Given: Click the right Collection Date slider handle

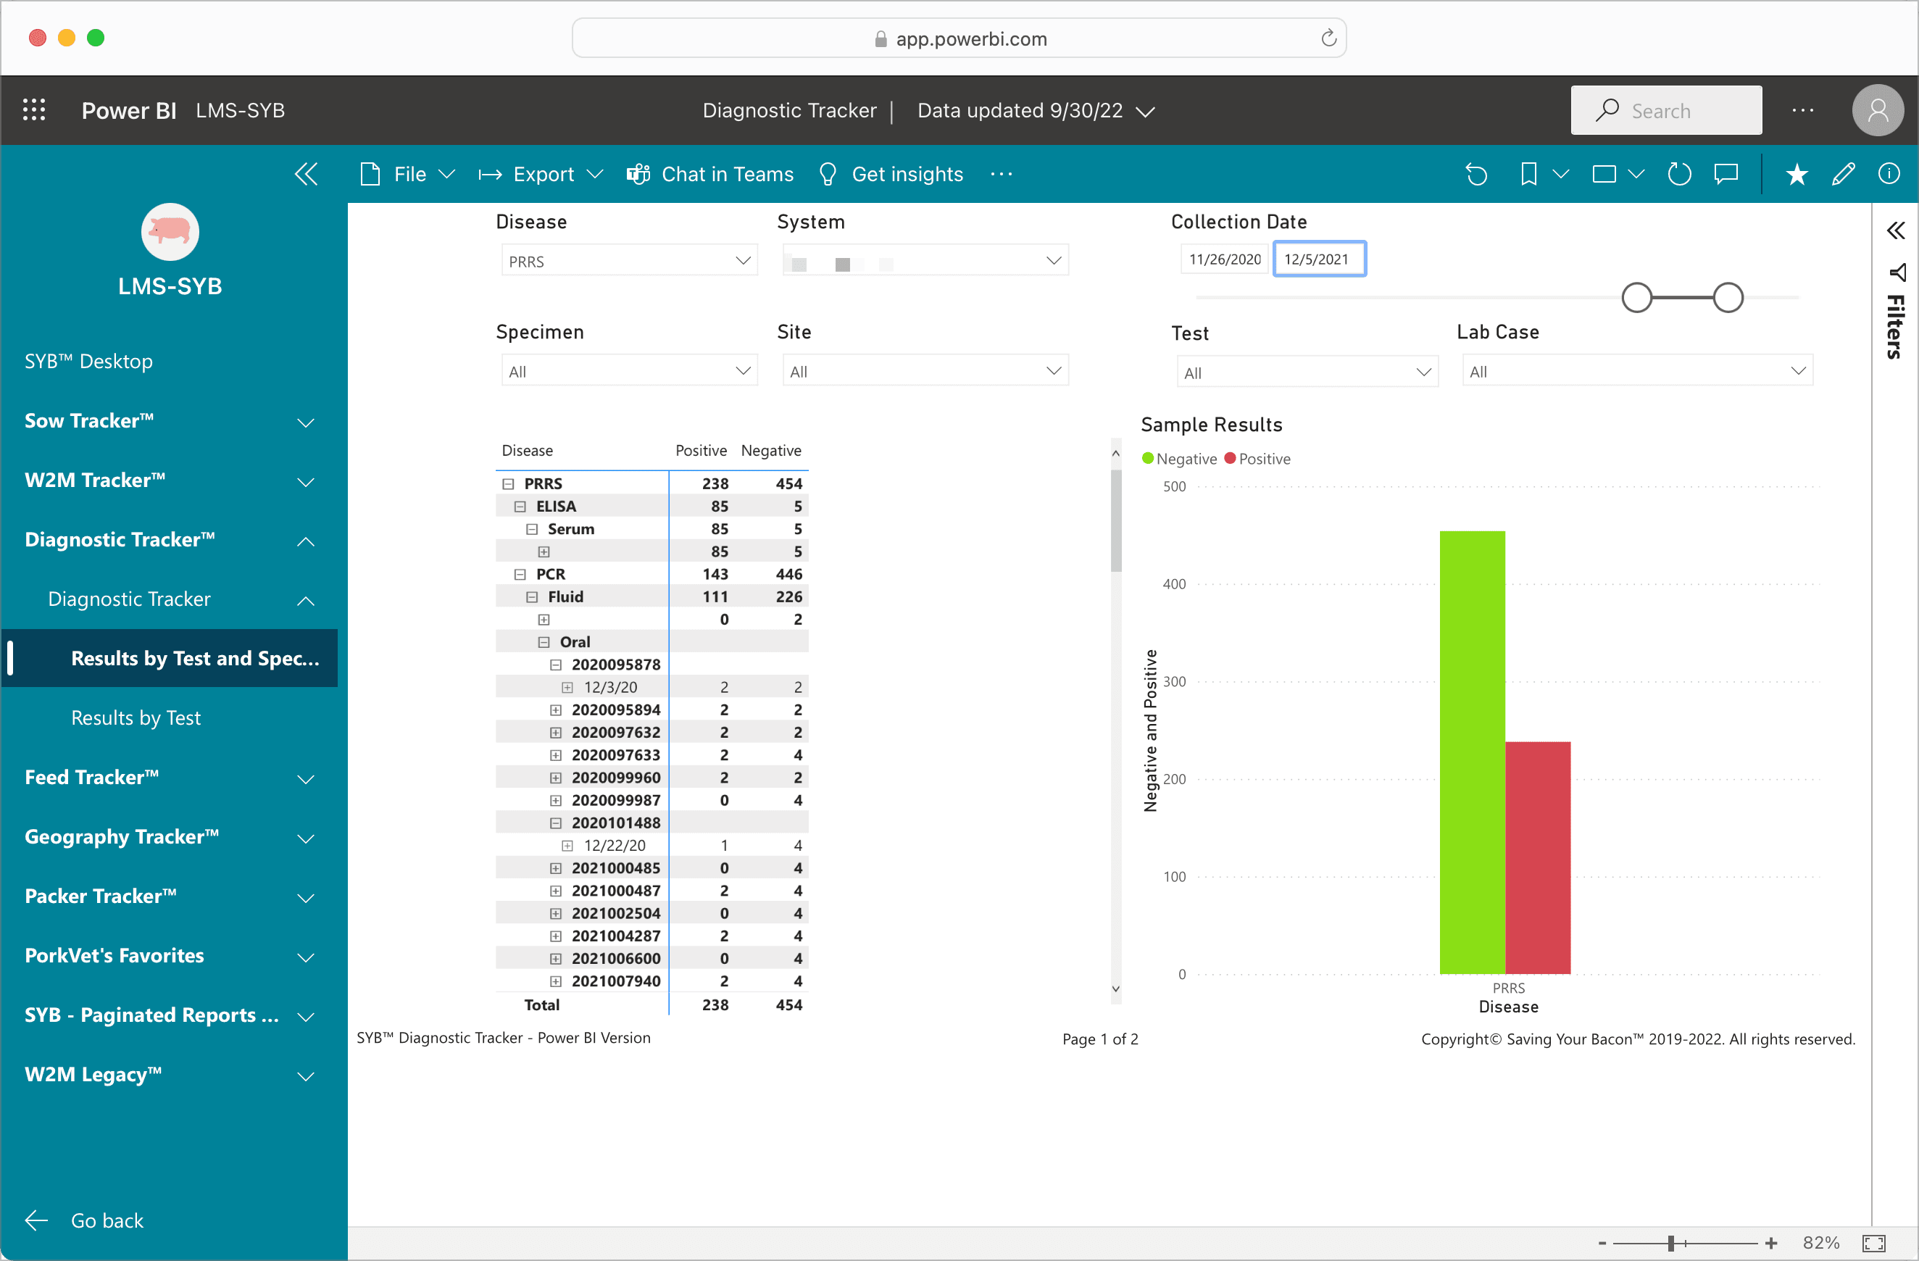Looking at the screenshot, I should pos(1728,298).
